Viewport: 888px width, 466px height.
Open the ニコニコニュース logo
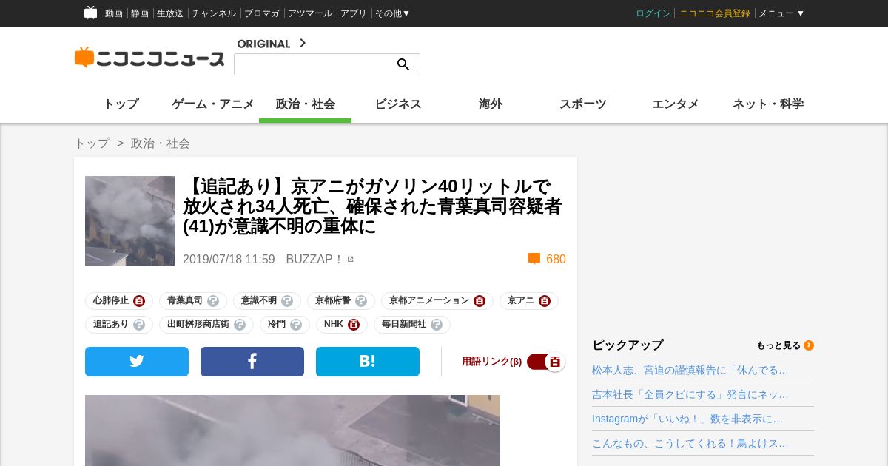(x=149, y=58)
